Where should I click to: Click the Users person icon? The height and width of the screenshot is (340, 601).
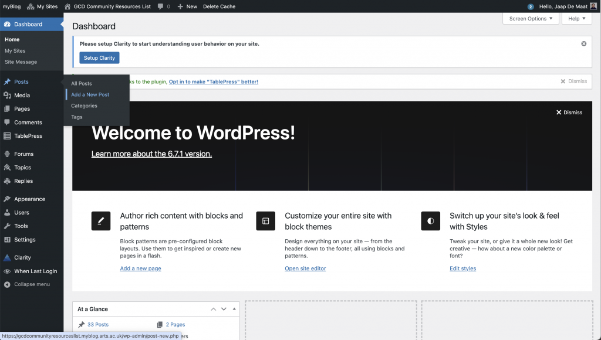(x=7, y=212)
